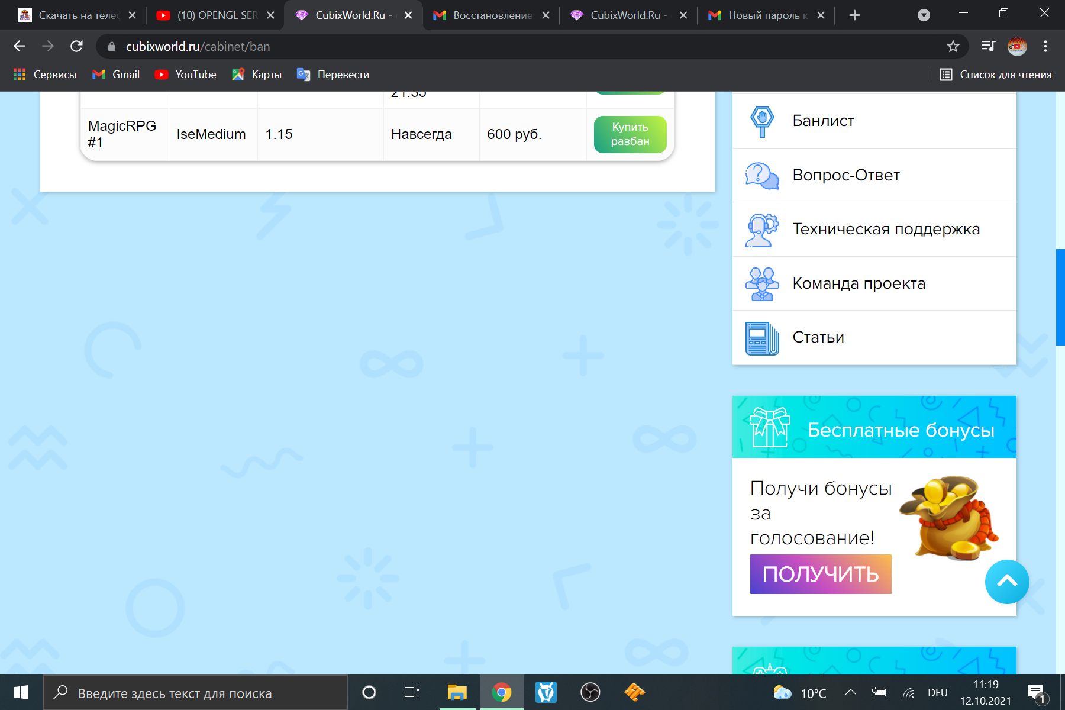Click the scroll-to-top arrow button
Image resolution: width=1065 pixels, height=710 pixels.
[x=1007, y=582]
